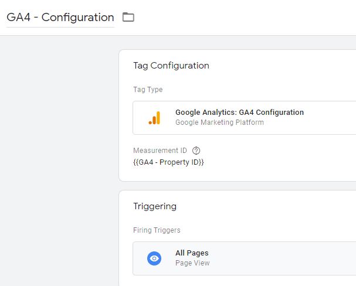Click the Google Marketing Platform subtitle
Viewport: 356px width, 286px height.
[x=219, y=122]
